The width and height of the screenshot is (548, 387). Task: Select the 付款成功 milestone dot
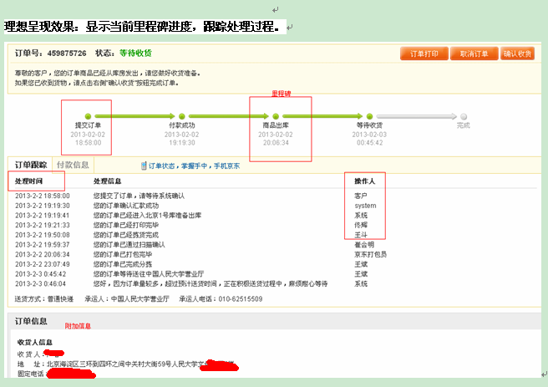(x=181, y=116)
